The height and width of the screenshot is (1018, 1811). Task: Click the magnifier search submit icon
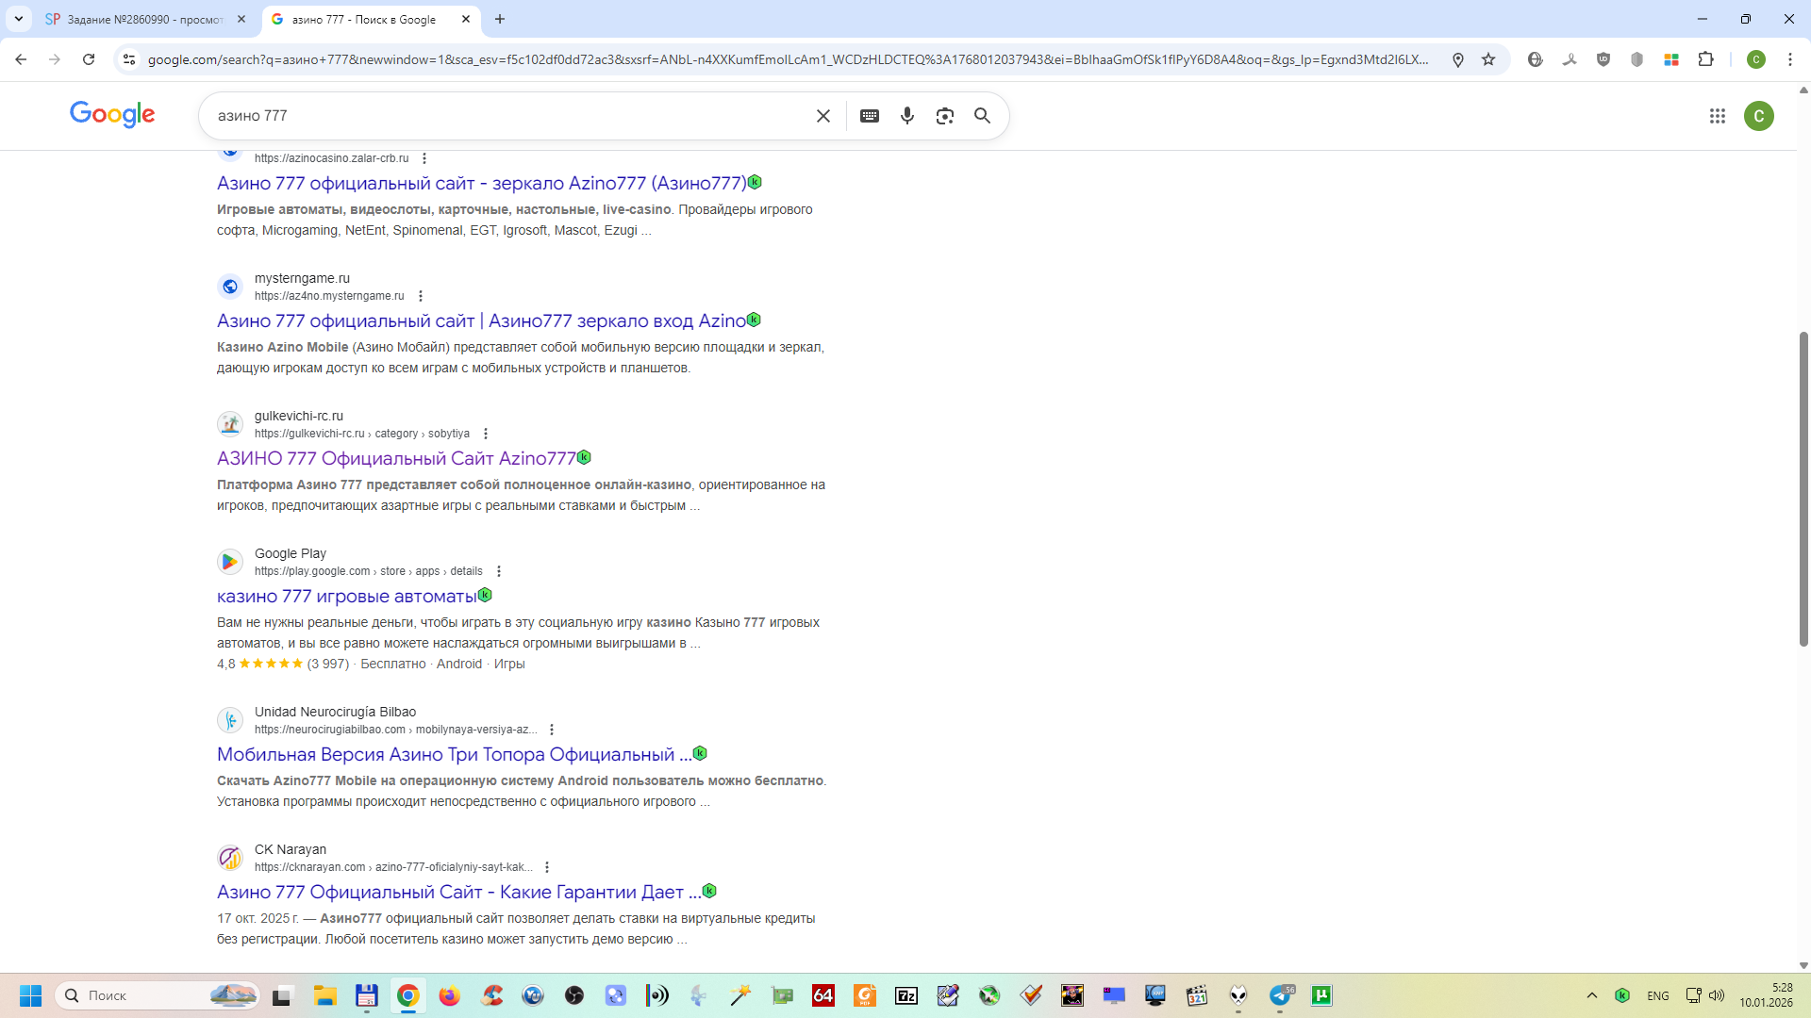[x=982, y=116]
